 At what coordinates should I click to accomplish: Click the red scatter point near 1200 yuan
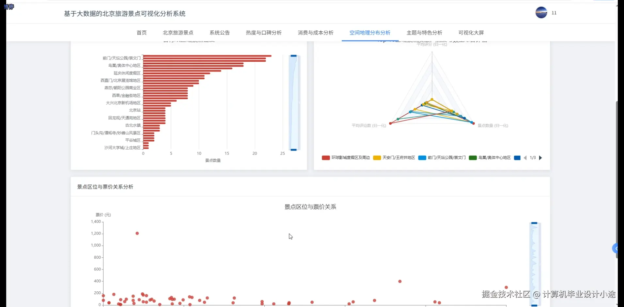click(137, 233)
